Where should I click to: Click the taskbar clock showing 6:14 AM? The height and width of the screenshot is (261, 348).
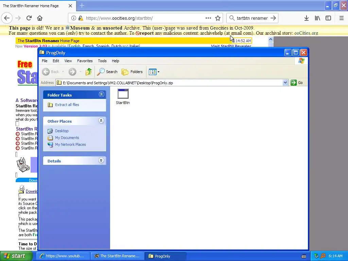click(x=335, y=256)
